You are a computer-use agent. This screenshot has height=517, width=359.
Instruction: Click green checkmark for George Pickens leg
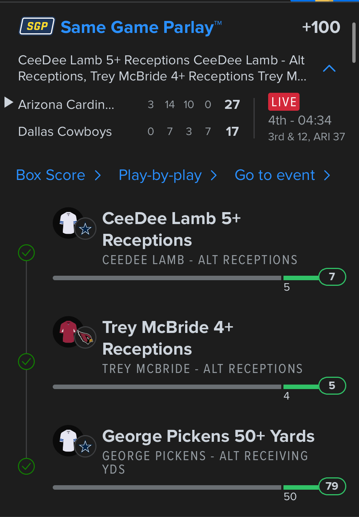click(27, 466)
